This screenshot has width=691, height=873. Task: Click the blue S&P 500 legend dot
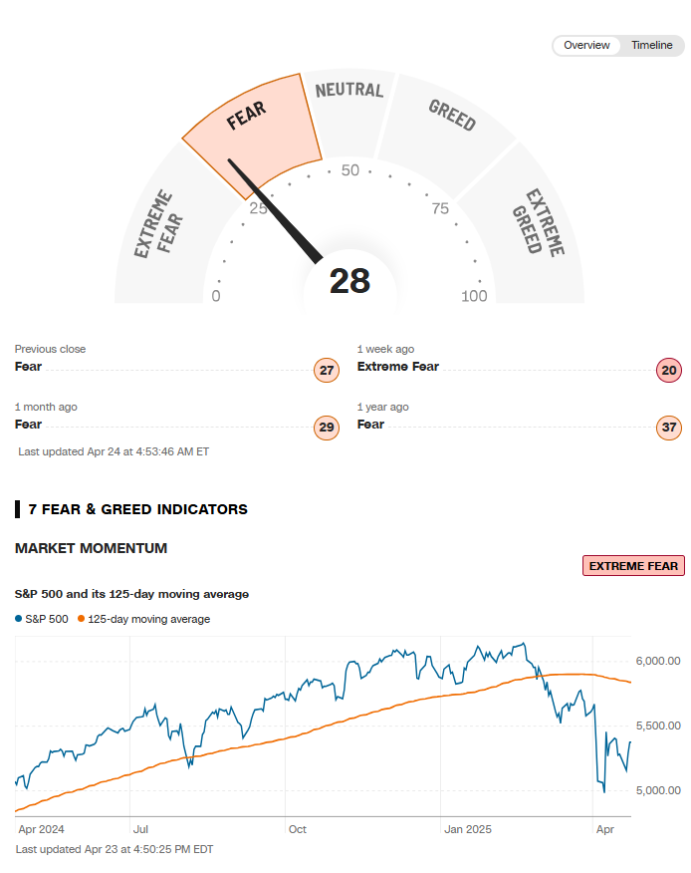tap(19, 619)
